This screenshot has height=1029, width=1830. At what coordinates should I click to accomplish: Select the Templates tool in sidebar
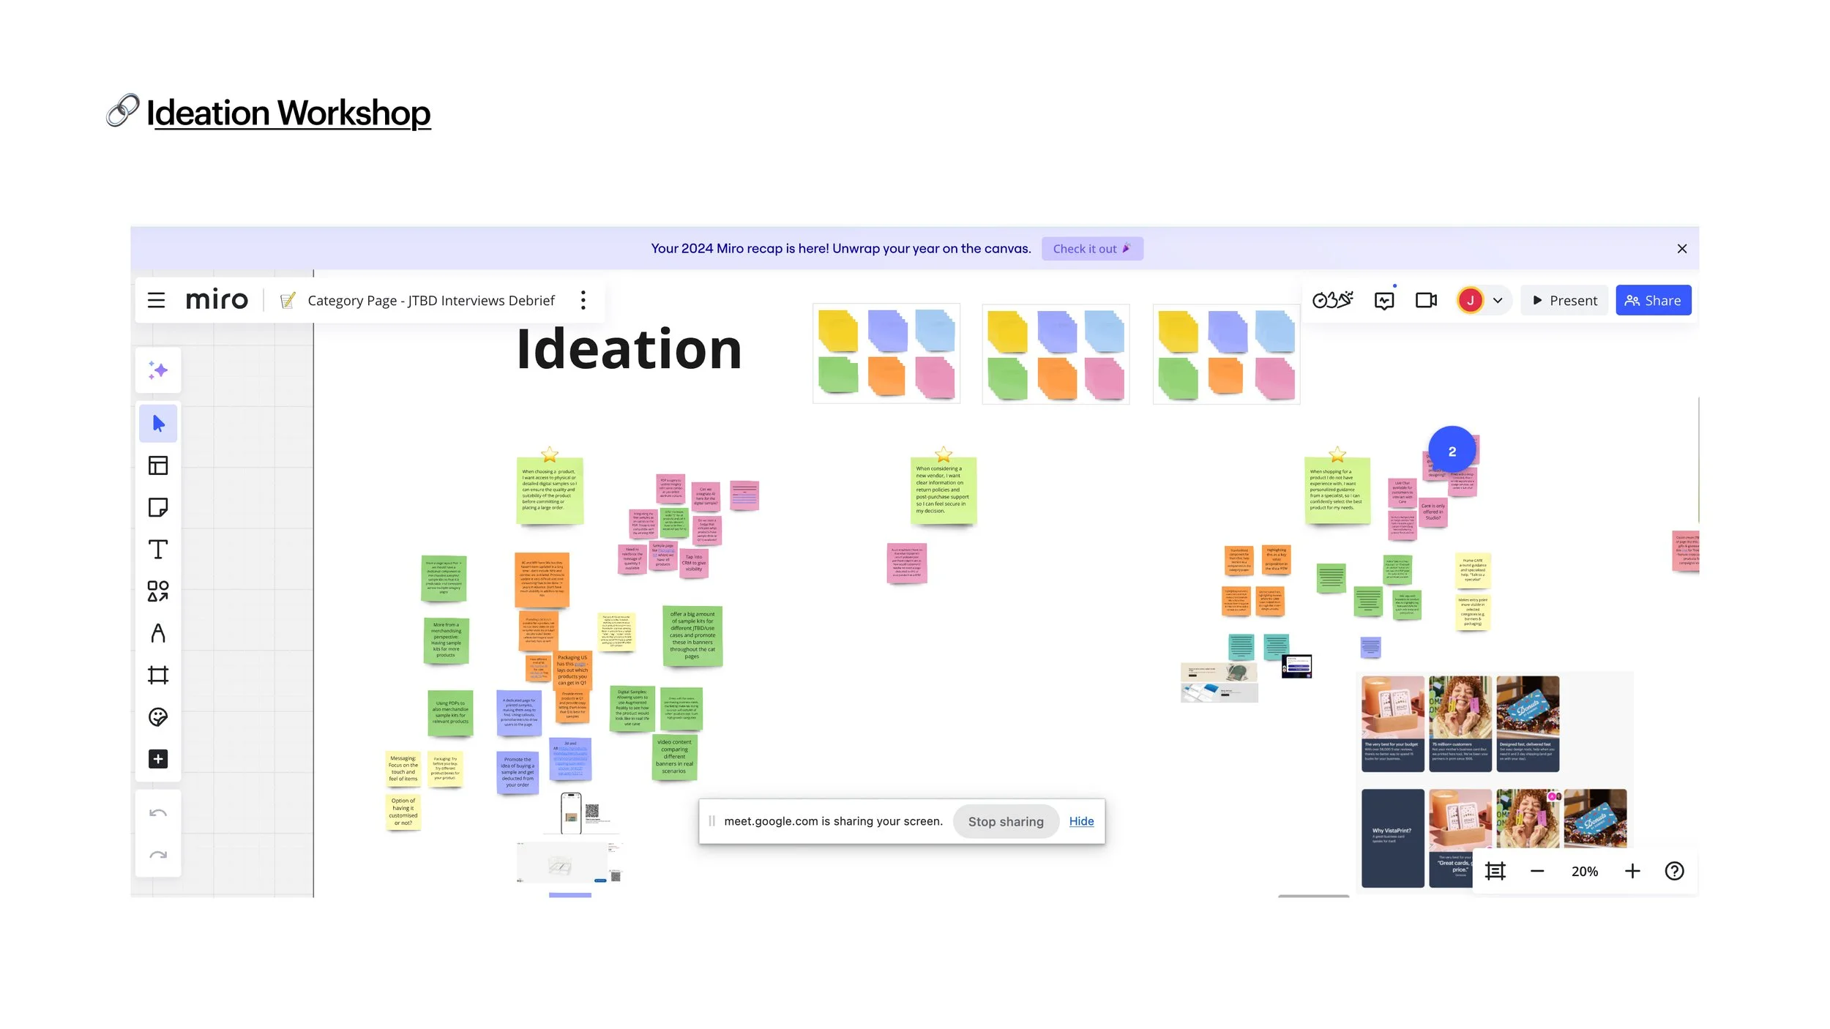158,465
